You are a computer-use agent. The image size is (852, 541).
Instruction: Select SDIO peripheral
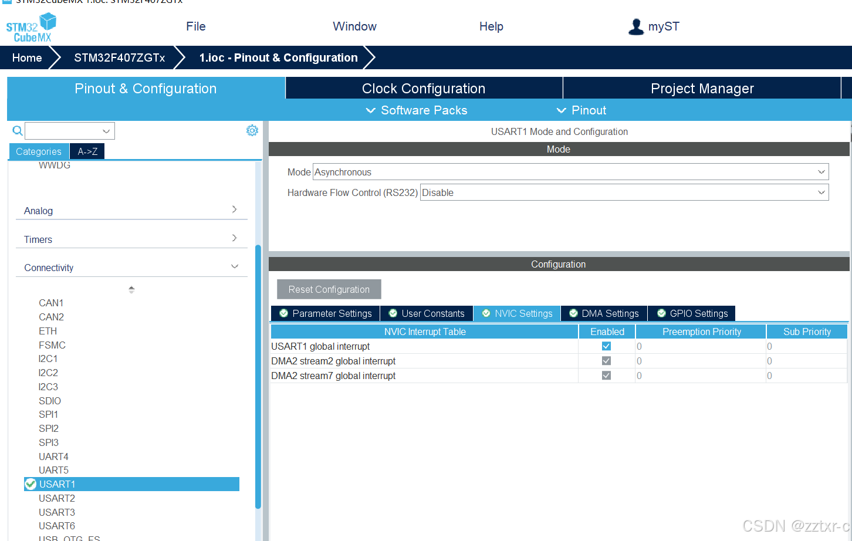(50, 401)
